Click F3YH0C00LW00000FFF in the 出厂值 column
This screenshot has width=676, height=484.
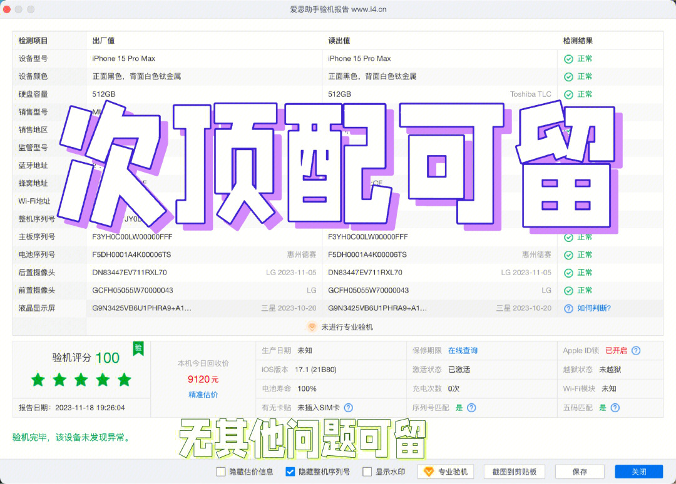[x=132, y=237]
